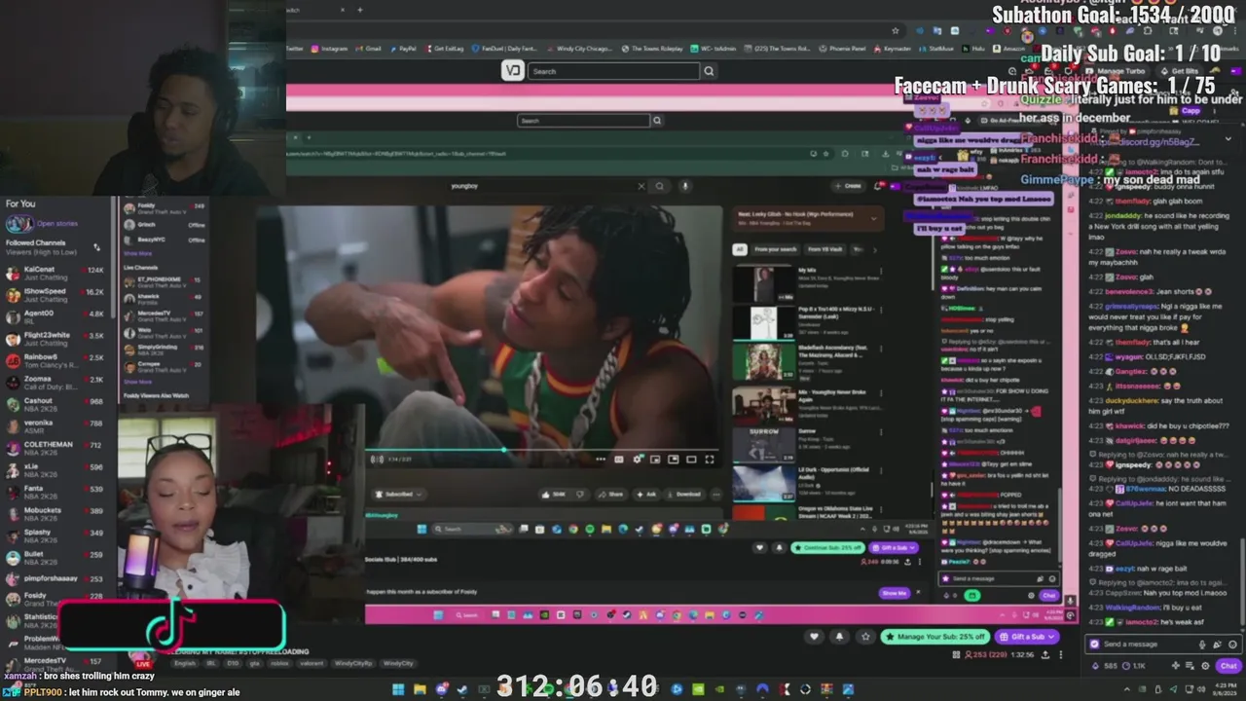1246x701 pixels.
Task: Open File Explorer on bottom taskbar
Action: tap(420, 689)
